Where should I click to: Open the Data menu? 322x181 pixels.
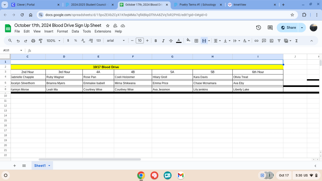coord(75,31)
